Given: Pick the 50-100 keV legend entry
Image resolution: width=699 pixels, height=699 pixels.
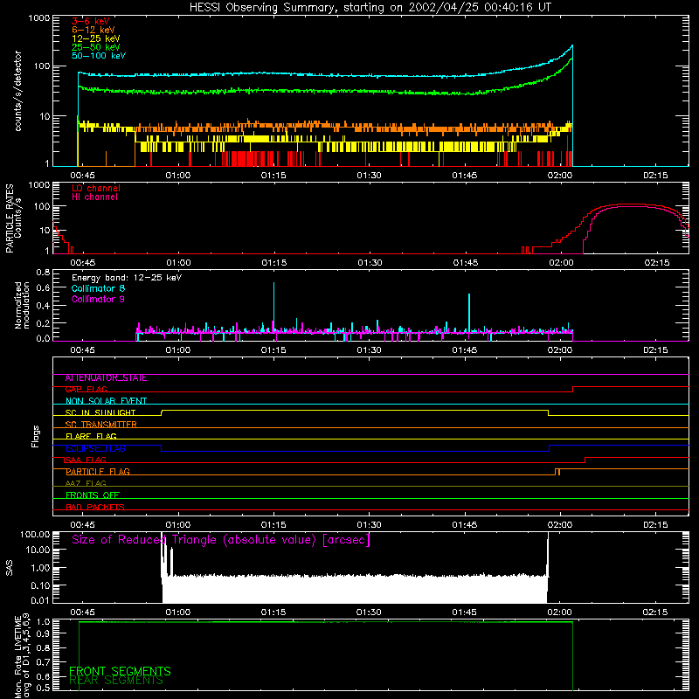Looking at the screenshot, I should [x=99, y=56].
